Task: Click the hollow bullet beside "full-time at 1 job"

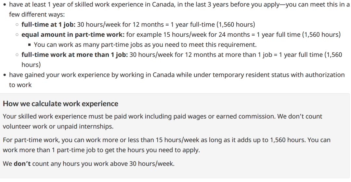Action: click(17, 25)
